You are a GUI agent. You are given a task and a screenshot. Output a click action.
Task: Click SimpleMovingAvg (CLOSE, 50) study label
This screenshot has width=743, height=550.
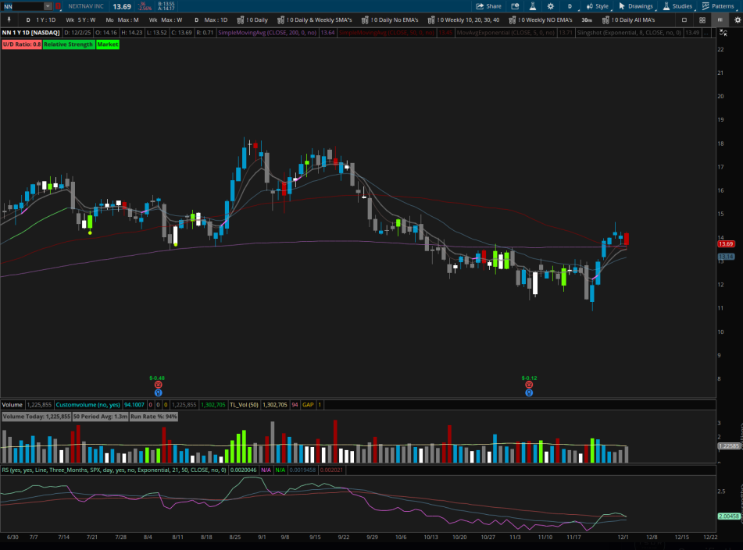[x=387, y=33]
